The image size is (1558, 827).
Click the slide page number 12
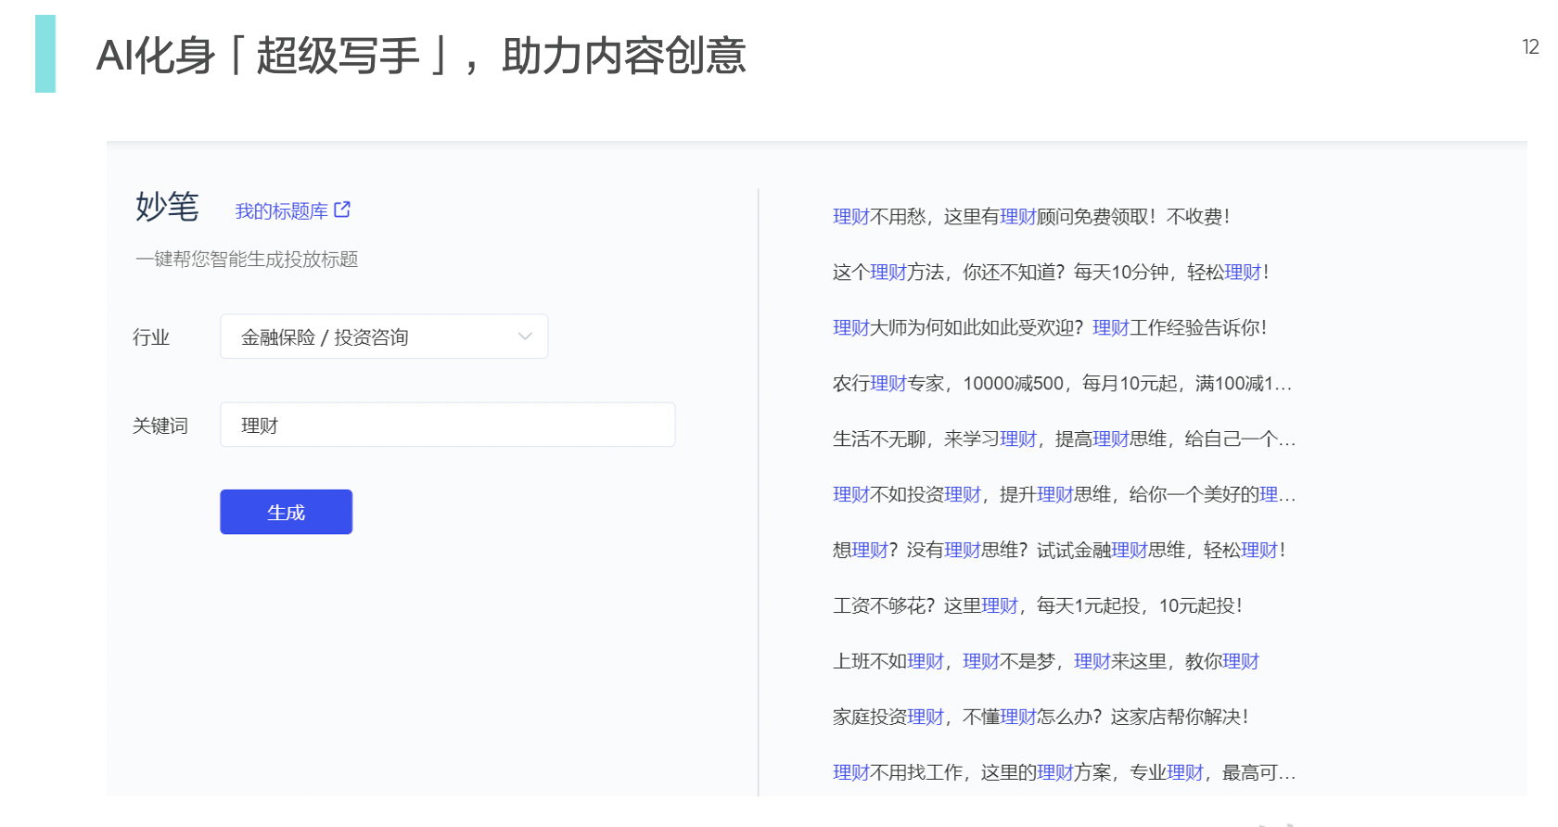tap(1530, 47)
